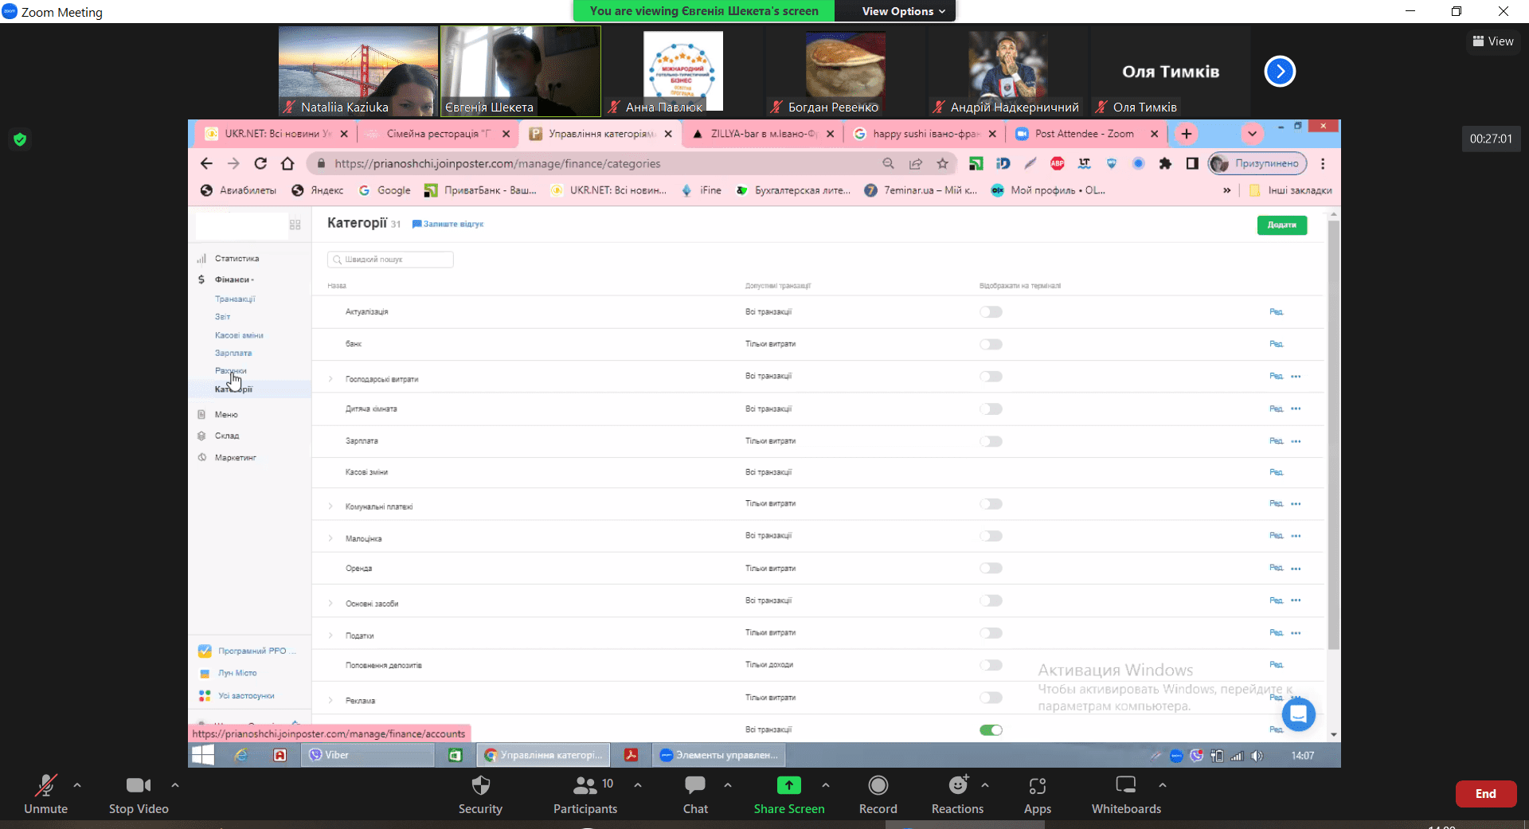
Task: Expand audio options arrow beside Unmute
Action: pos(77,785)
